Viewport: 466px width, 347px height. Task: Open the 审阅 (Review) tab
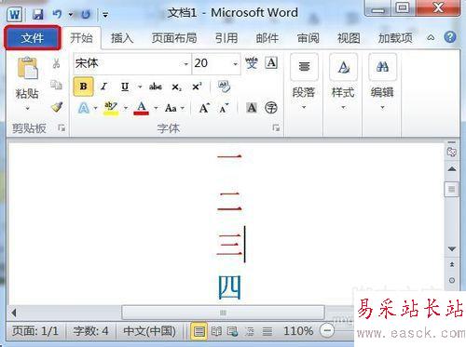(308, 38)
